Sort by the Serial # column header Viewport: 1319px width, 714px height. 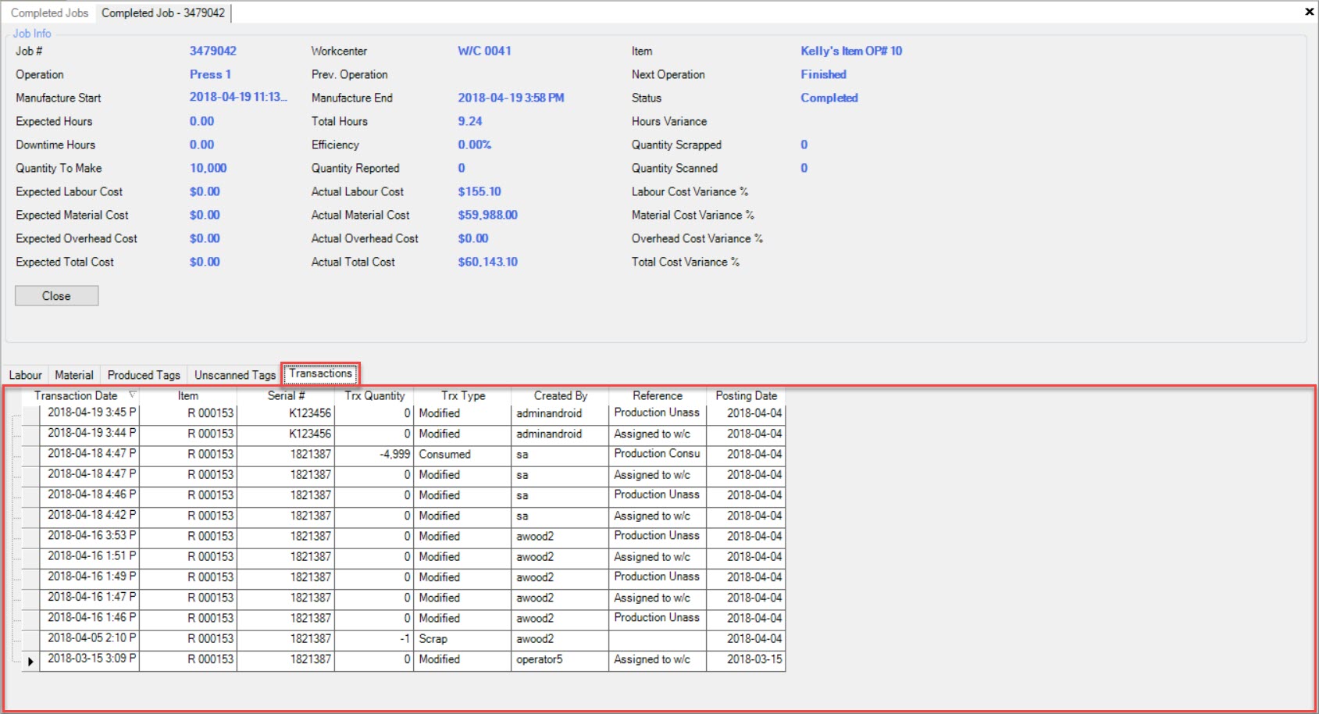coord(286,396)
